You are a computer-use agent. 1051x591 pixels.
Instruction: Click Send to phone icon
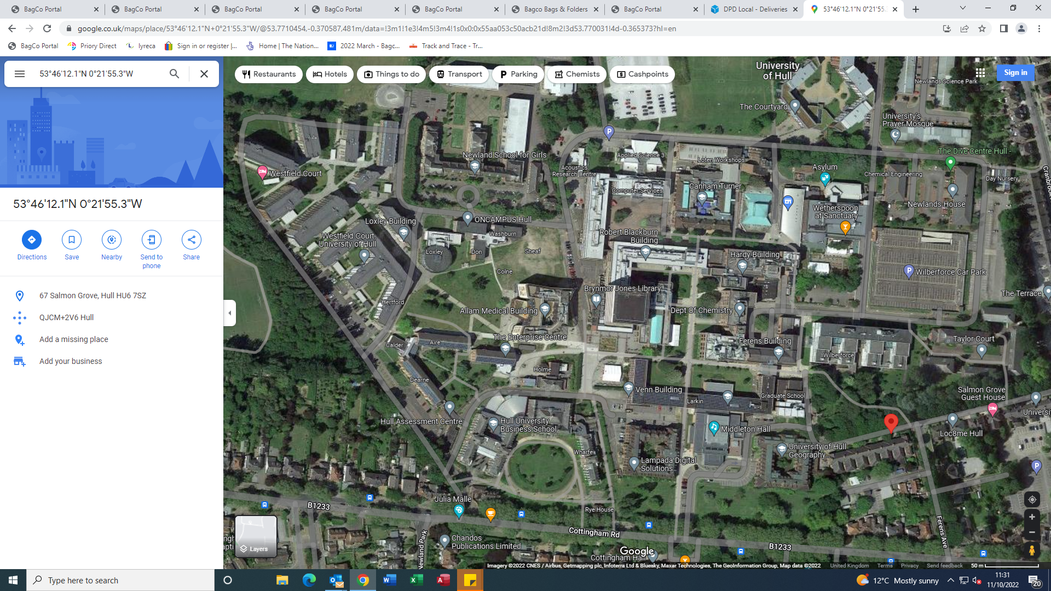(152, 240)
